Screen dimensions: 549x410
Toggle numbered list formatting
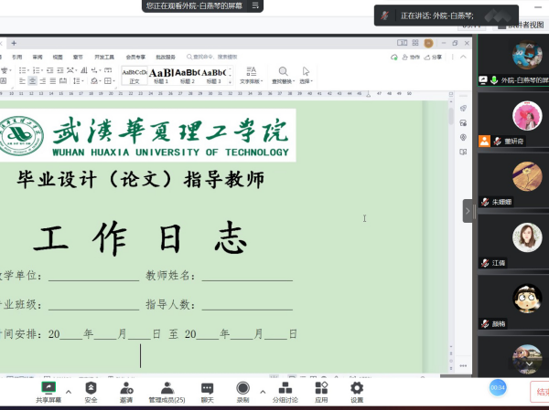38,70
